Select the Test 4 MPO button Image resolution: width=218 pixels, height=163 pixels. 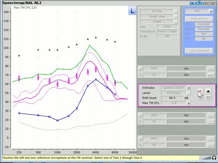pyautogui.click(x=154, y=139)
